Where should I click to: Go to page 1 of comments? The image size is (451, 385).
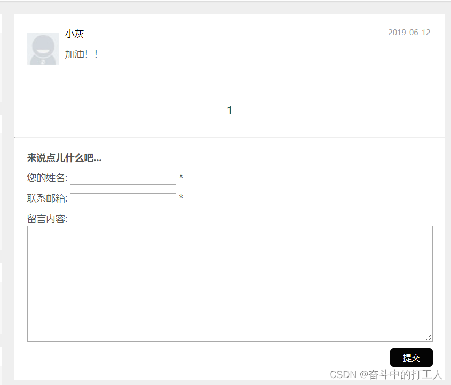click(x=230, y=110)
